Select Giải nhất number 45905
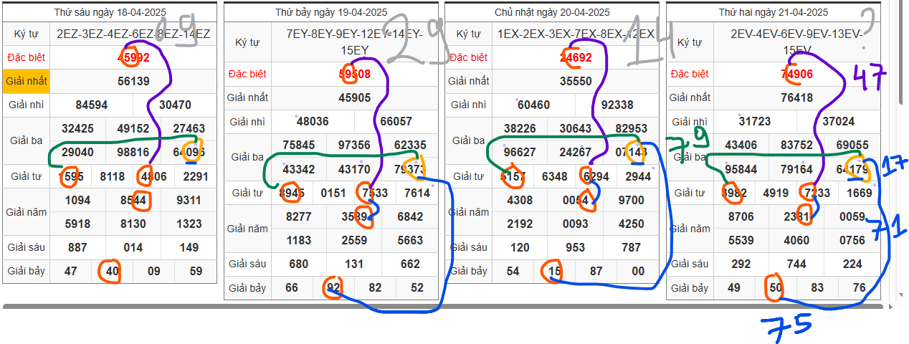909x344 pixels. [354, 98]
